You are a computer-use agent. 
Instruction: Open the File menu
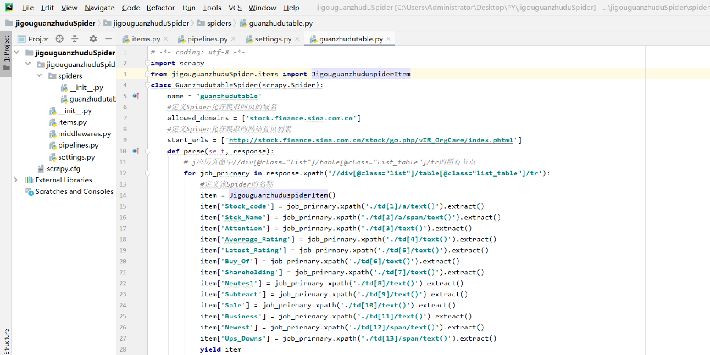(x=28, y=8)
